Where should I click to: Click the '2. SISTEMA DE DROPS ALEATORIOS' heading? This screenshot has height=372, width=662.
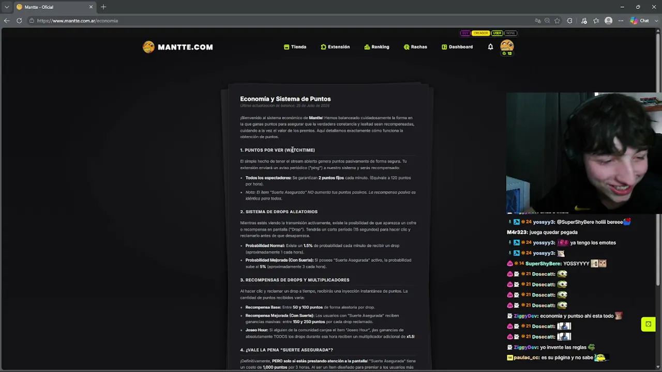[279, 212]
